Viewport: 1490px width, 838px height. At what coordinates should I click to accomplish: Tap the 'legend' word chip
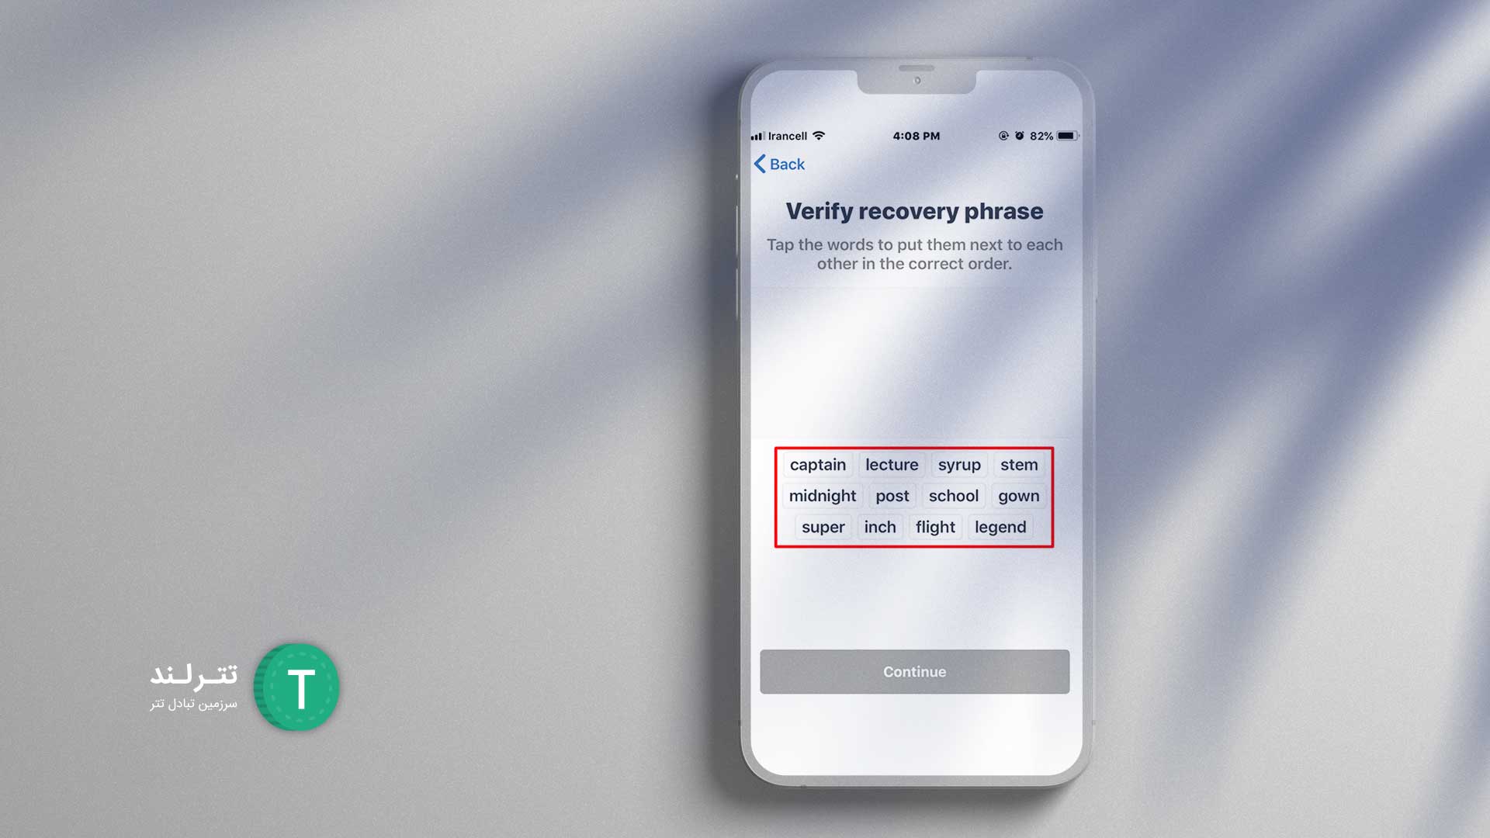[x=1000, y=527]
